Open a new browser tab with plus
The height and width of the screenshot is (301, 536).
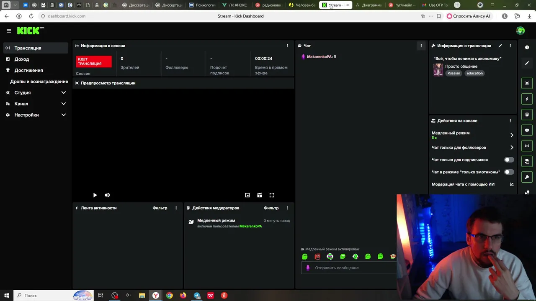click(x=457, y=5)
